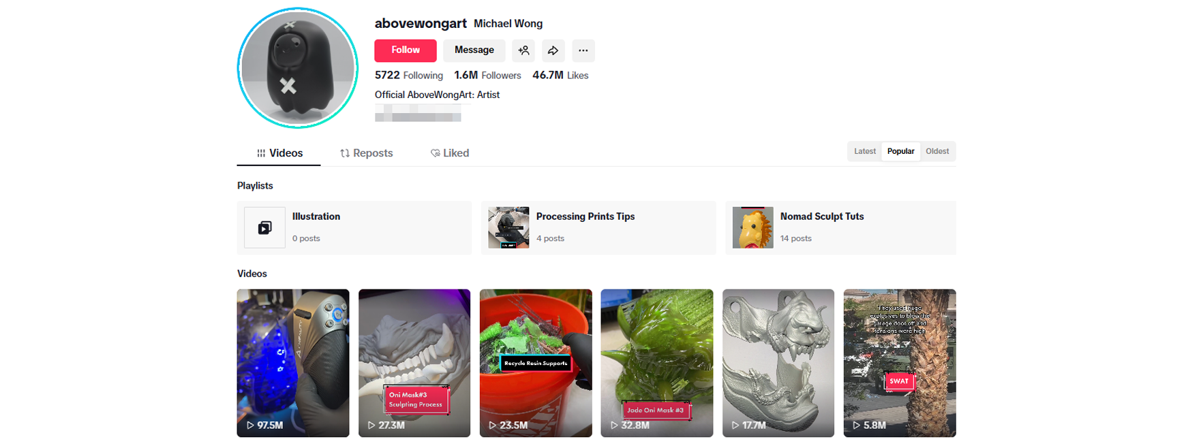Select the Popular sort option
The image size is (1188, 448).
pos(900,151)
